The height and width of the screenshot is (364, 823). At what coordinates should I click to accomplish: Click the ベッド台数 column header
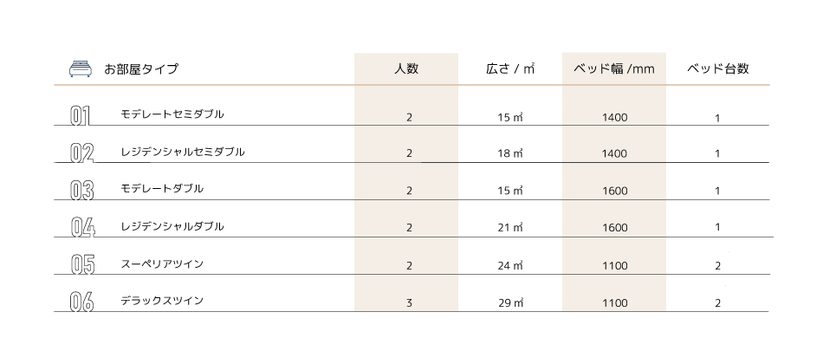click(717, 68)
